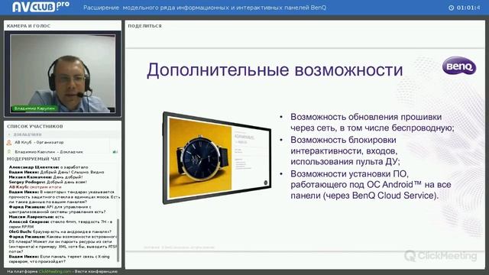Screen dimensions: 489x275
Task: Click the Михаил Казначеев 'День добрый!' message
Action: point(46,177)
